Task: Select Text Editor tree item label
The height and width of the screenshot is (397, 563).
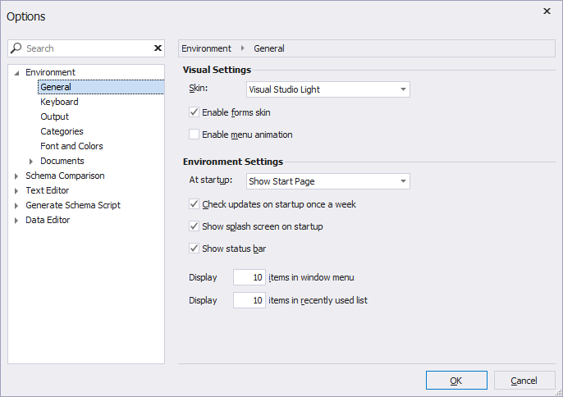Action: tap(47, 189)
